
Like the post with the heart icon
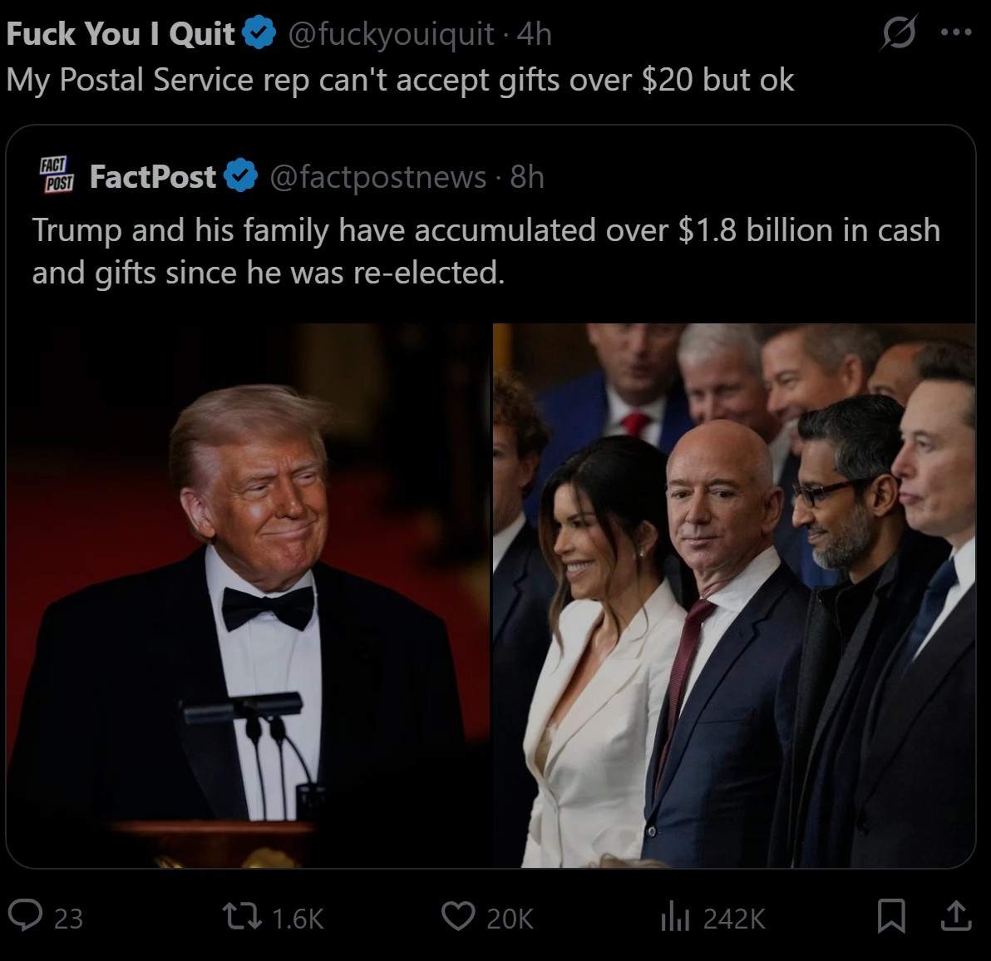tap(456, 917)
